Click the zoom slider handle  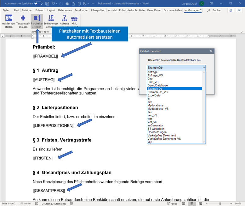click(x=220, y=204)
